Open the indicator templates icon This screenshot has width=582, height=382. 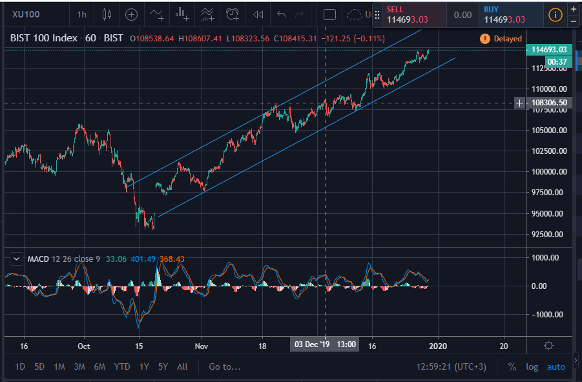point(207,14)
